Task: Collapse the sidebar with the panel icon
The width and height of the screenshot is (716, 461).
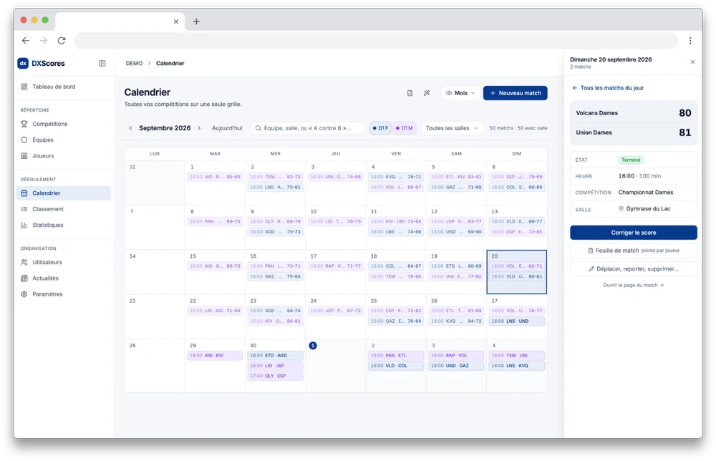Action: tap(102, 64)
